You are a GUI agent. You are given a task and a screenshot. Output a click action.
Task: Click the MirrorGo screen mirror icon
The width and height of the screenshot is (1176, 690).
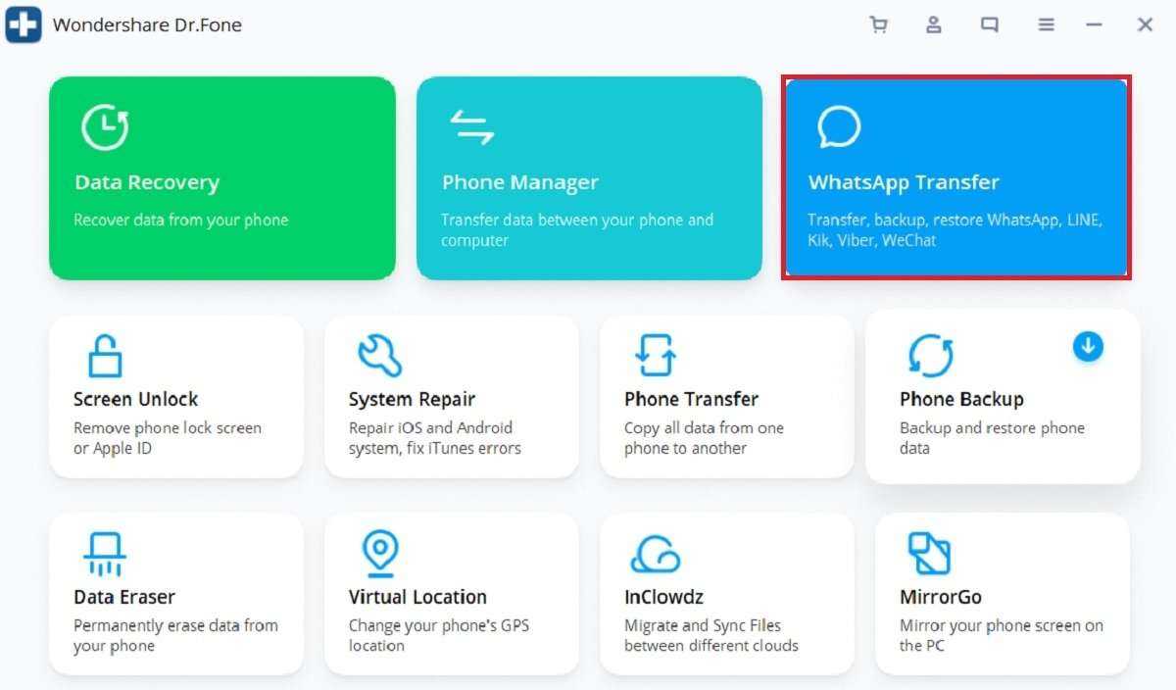[929, 554]
